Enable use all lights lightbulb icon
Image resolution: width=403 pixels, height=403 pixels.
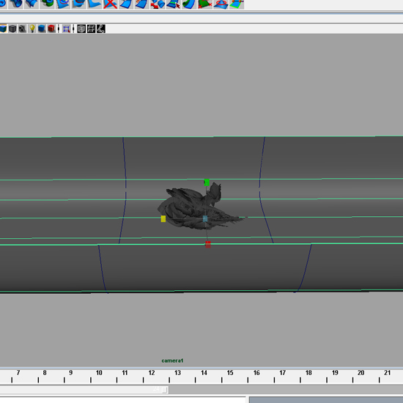click(32, 29)
